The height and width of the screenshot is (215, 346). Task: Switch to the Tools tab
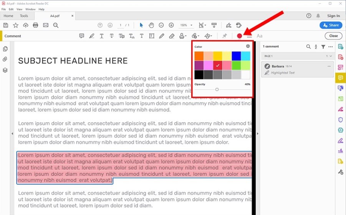point(24,16)
